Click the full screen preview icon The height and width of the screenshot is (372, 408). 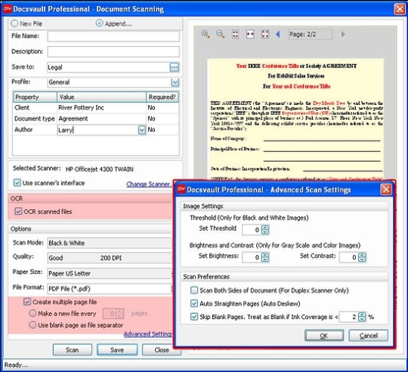click(x=265, y=34)
